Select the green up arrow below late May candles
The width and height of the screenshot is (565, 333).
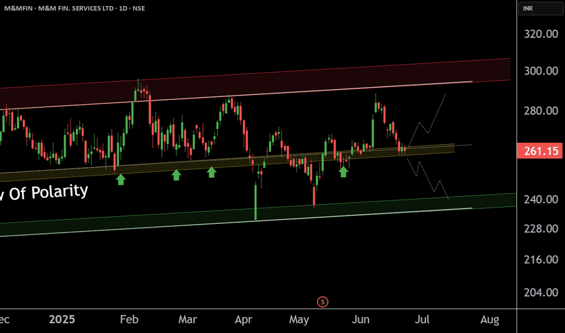(x=343, y=172)
